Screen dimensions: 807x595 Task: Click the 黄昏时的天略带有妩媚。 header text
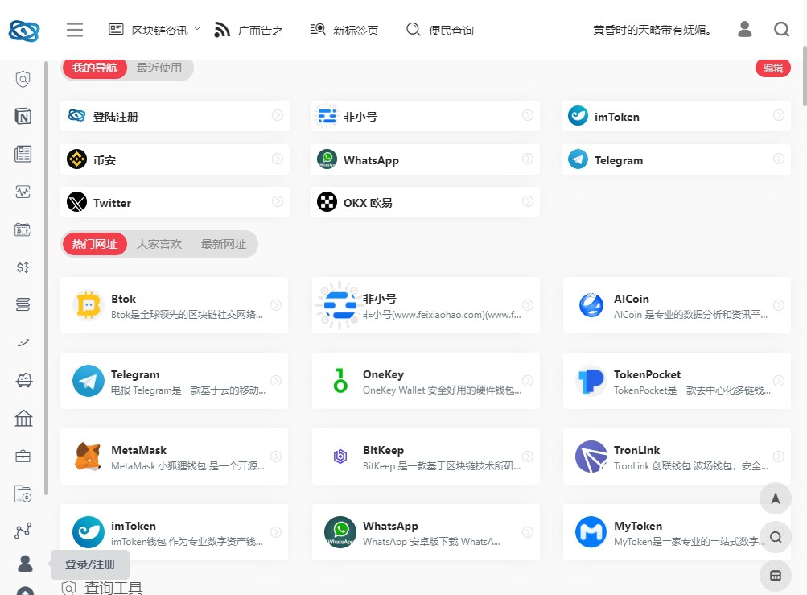coord(652,30)
